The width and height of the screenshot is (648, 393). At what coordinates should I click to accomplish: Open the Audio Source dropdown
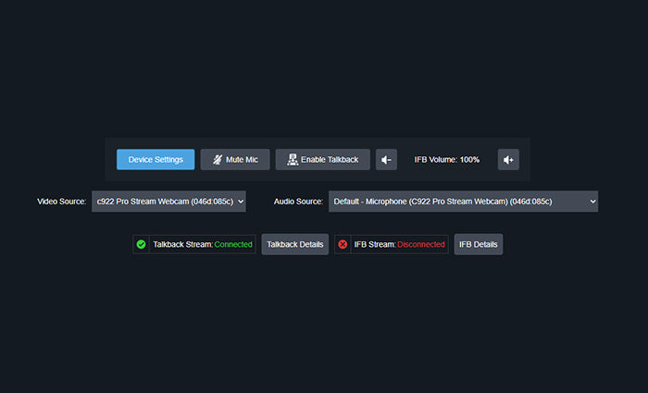coord(458,201)
